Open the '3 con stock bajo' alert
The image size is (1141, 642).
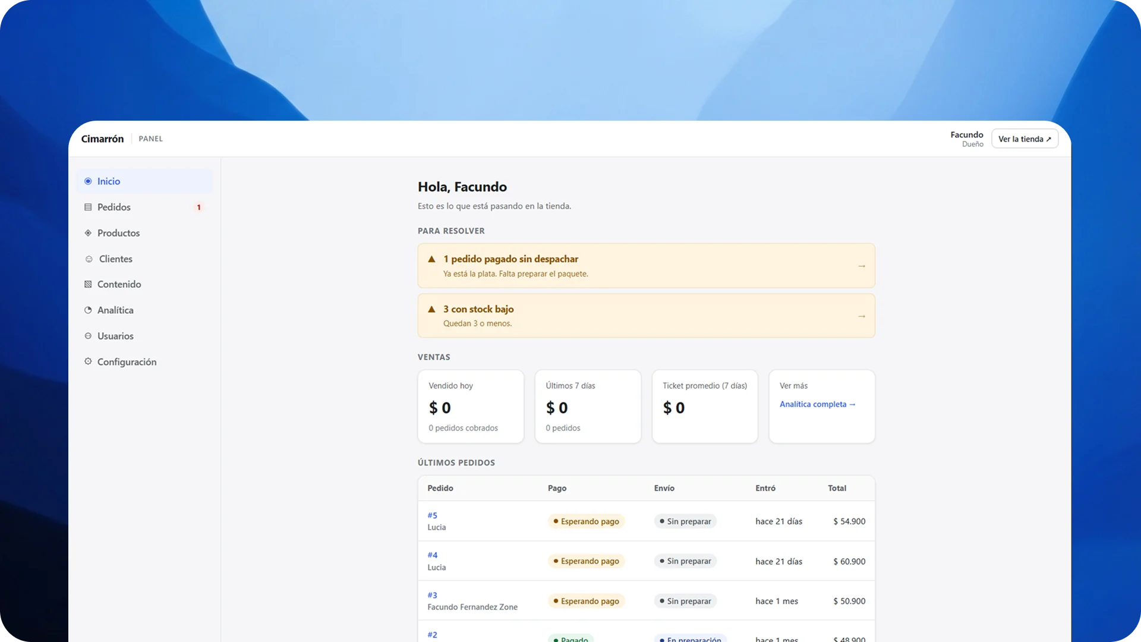pos(646,316)
